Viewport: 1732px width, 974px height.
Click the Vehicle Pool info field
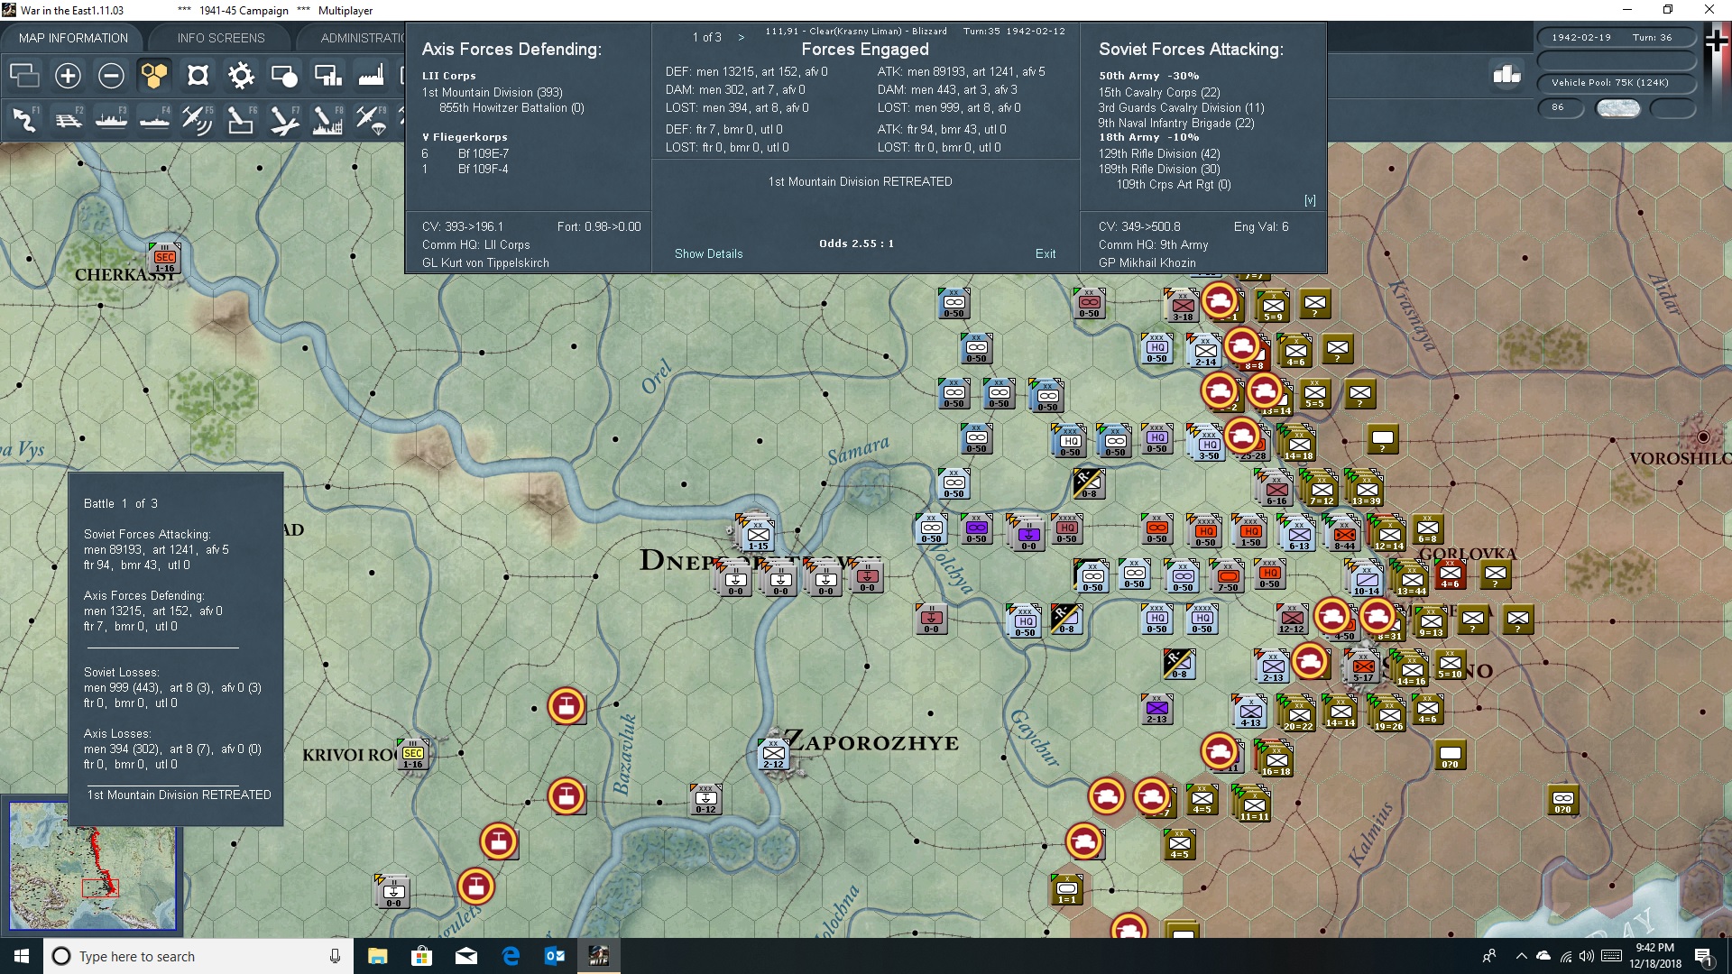pos(1617,83)
